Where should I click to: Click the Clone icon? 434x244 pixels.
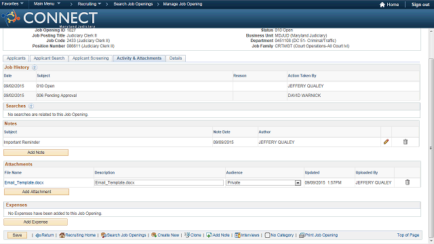click(187, 235)
